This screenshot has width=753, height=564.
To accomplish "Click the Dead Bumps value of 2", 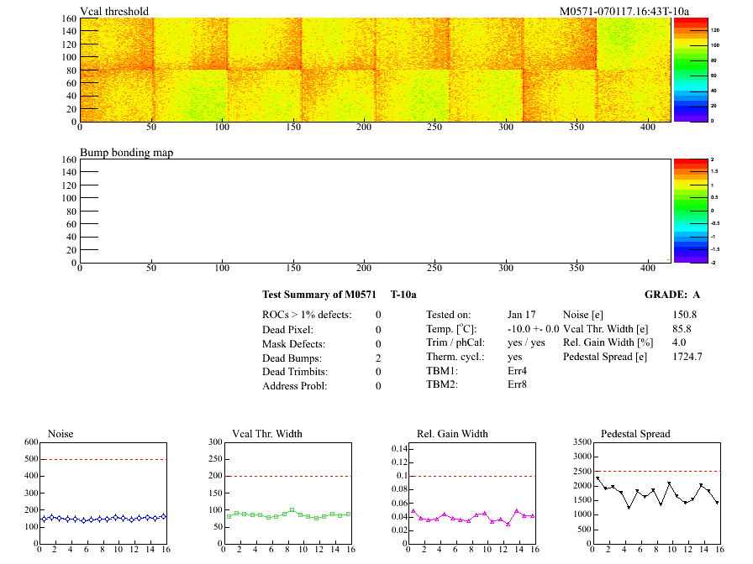I will [378, 358].
